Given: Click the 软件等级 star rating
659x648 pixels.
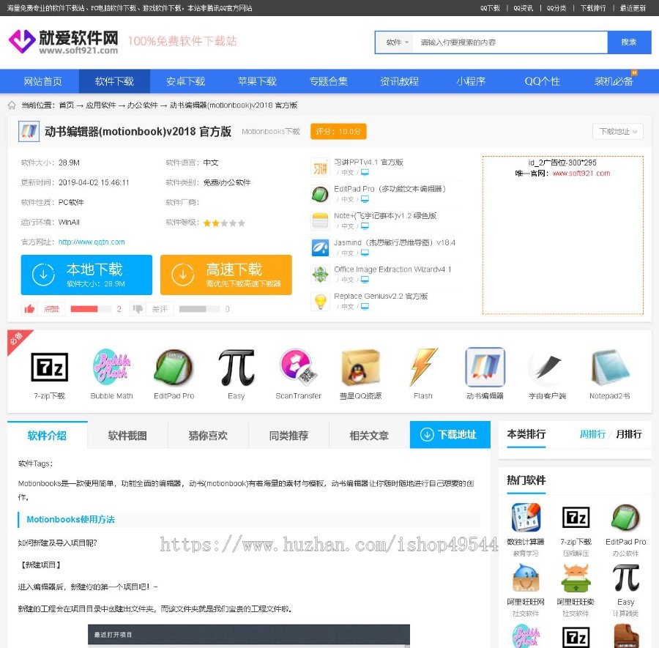Looking at the screenshot, I should (224, 223).
